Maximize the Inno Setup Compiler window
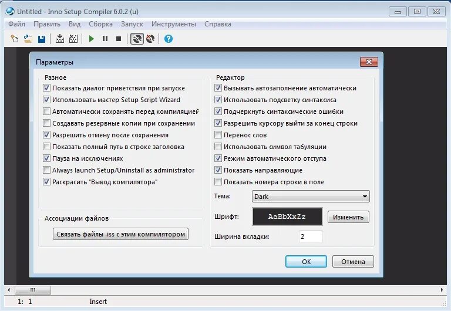Image resolution: width=451 pixels, height=311 pixels. tap(417, 12)
